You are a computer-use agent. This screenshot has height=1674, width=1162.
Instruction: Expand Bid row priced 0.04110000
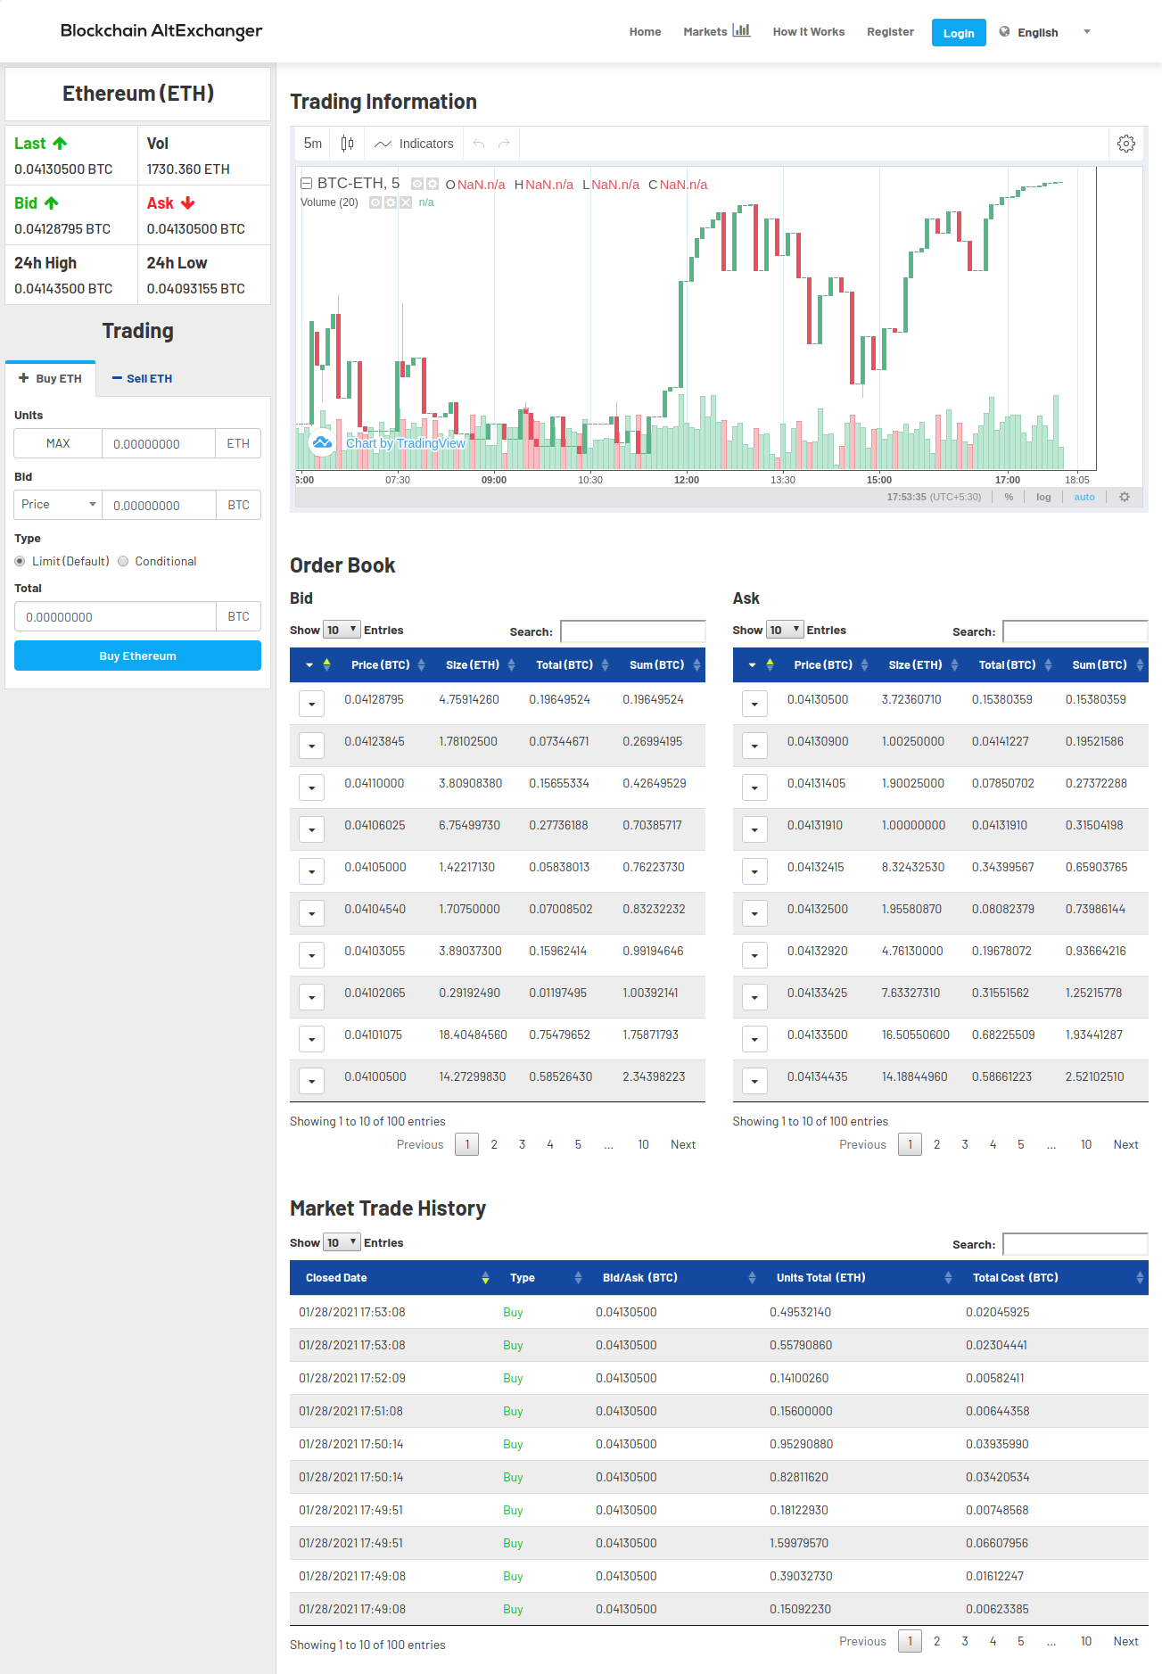coord(311,788)
